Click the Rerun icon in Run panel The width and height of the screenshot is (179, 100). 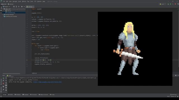tap(3, 78)
